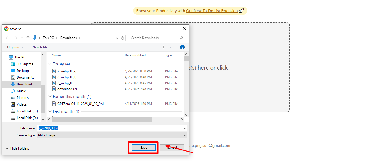The width and height of the screenshot is (378, 167).
Task: Click the refresh icon beside the address bar
Action: [x=123, y=38]
